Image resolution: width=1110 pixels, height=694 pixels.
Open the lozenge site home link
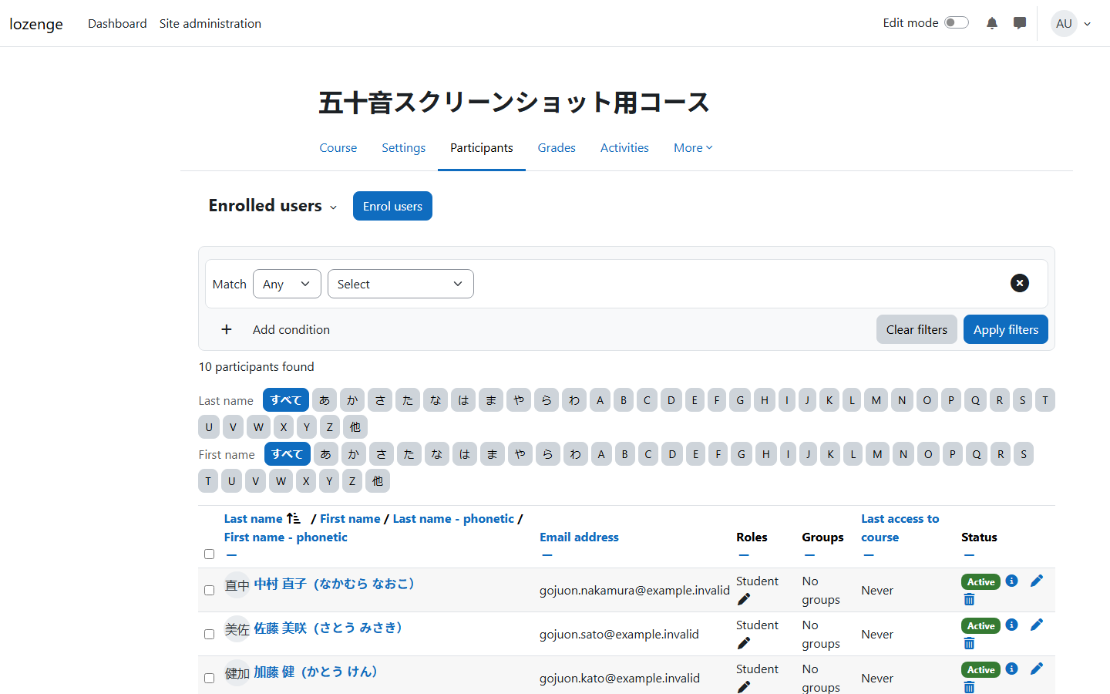tap(36, 24)
